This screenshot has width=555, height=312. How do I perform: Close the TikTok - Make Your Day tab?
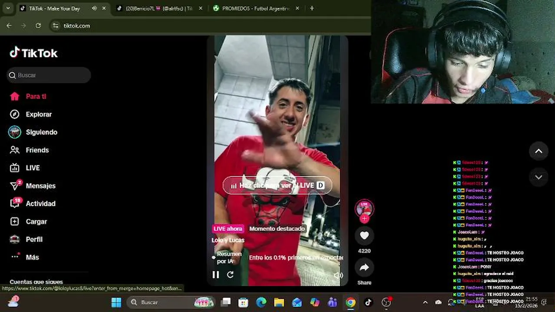[x=104, y=8]
